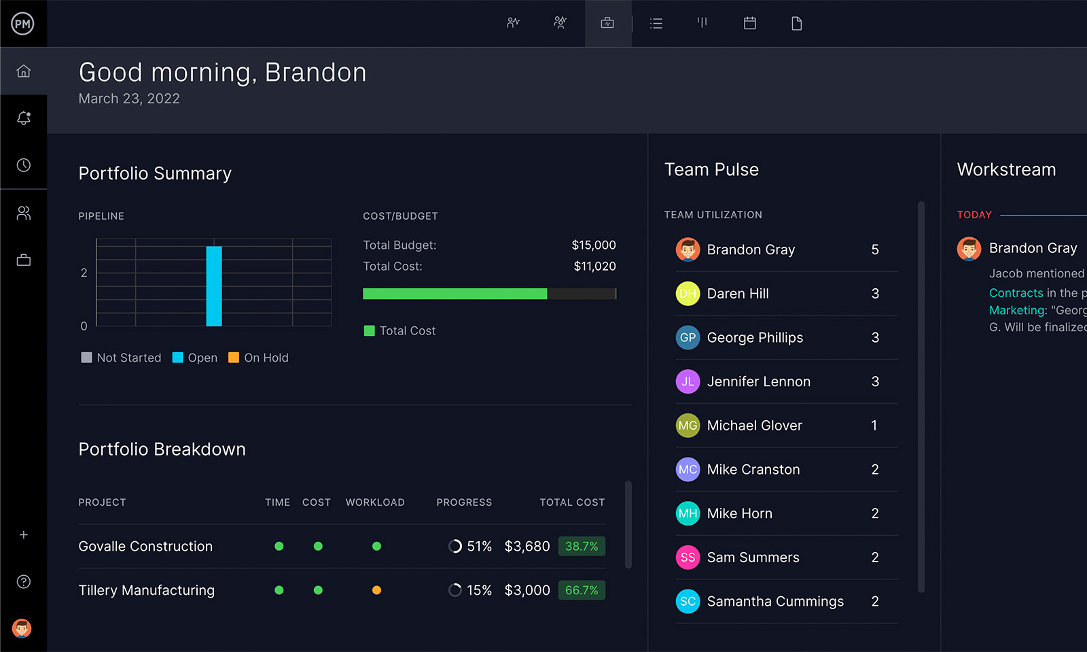Screen dimensions: 1087x652
Task: Open the workload columns view icon
Action: pyautogui.click(x=702, y=23)
